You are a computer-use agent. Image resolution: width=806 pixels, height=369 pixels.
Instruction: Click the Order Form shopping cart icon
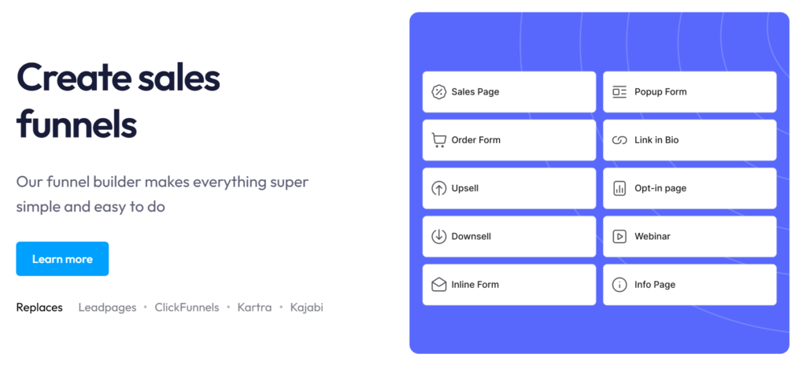click(x=439, y=140)
